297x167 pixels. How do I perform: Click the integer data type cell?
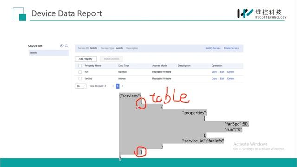[122, 78]
